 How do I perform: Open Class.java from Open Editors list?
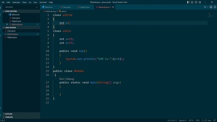pyautogui.click(x=16, y=18)
